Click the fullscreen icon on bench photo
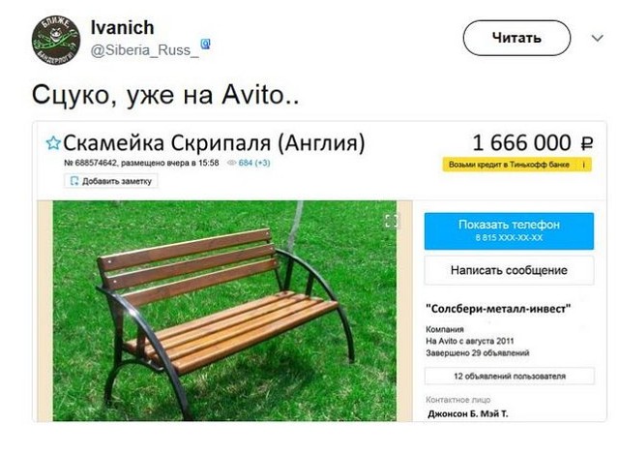This screenshot has width=619, height=455. pyautogui.click(x=391, y=221)
